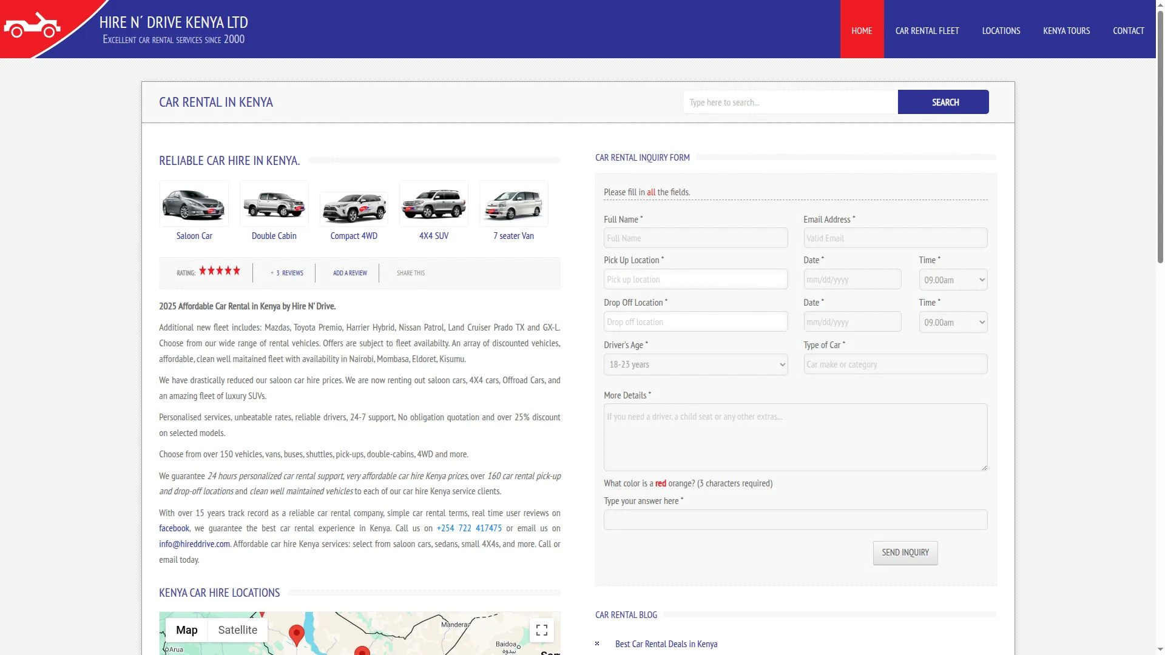
Task: Click the info@hireddrive.com email link
Action: tap(194, 544)
